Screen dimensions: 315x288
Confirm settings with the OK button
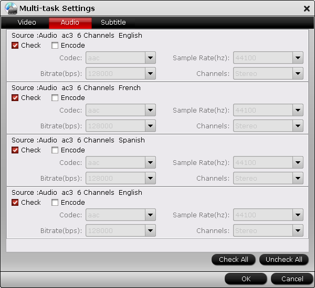246,279
